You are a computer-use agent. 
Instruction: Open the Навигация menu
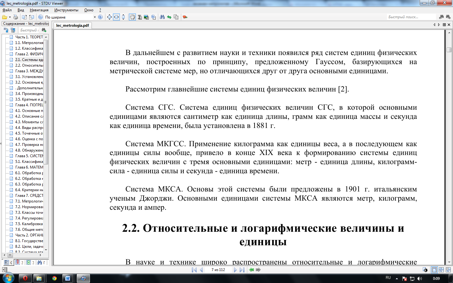pyautogui.click(x=39, y=10)
